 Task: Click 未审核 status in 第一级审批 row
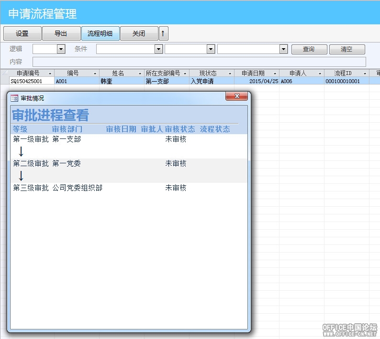[x=176, y=139]
